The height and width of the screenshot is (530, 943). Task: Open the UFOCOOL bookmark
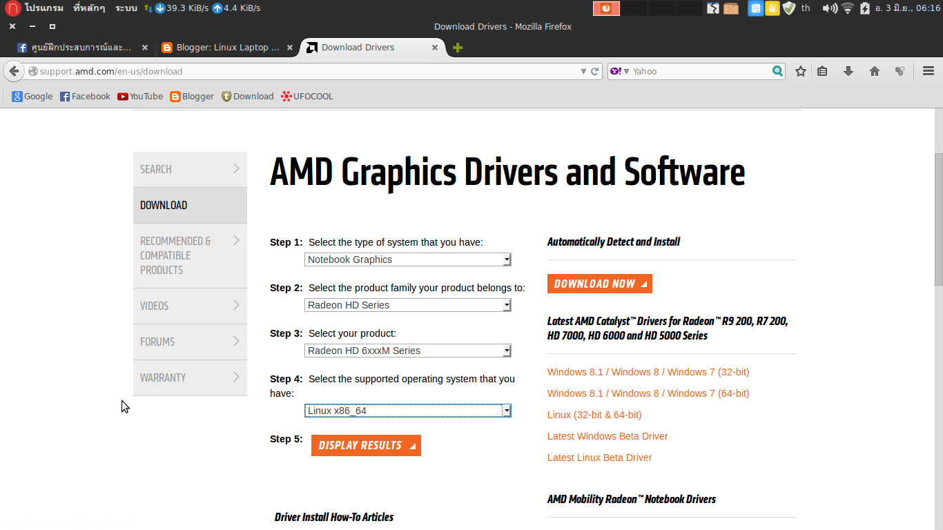307,96
